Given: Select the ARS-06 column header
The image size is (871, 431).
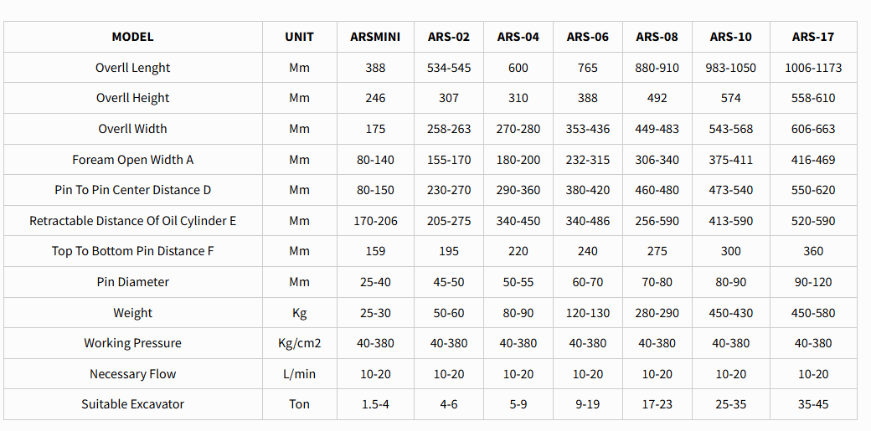Looking at the screenshot, I should click(x=588, y=37).
